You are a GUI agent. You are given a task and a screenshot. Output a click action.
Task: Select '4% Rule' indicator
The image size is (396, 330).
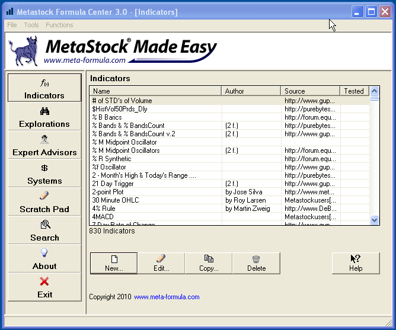(229, 209)
